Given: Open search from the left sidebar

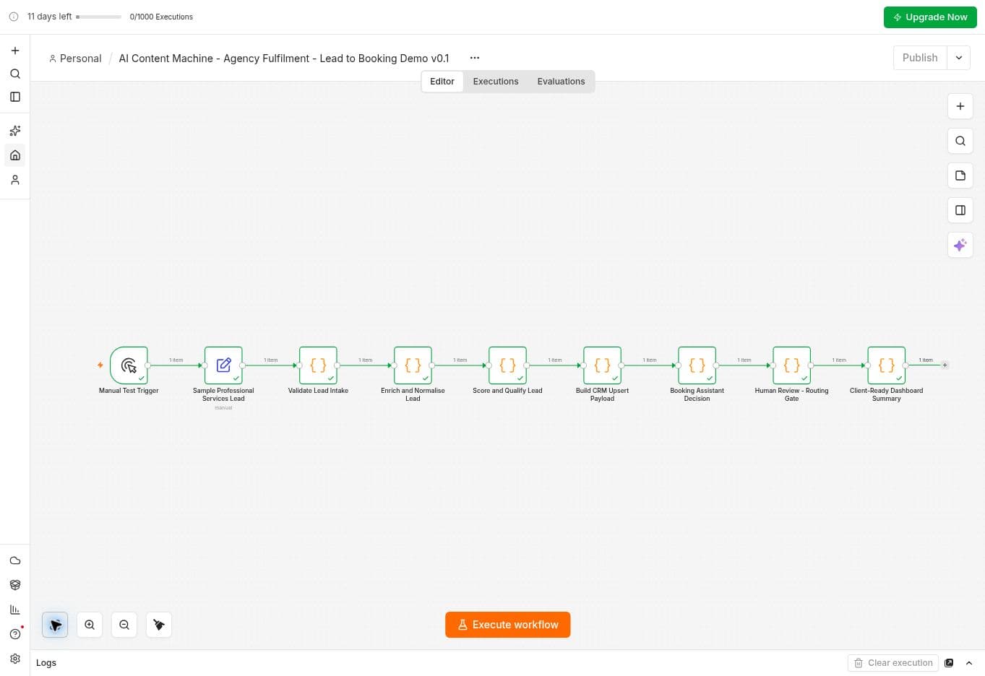Looking at the screenshot, I should pyautogui.click(x=15, y=74).
